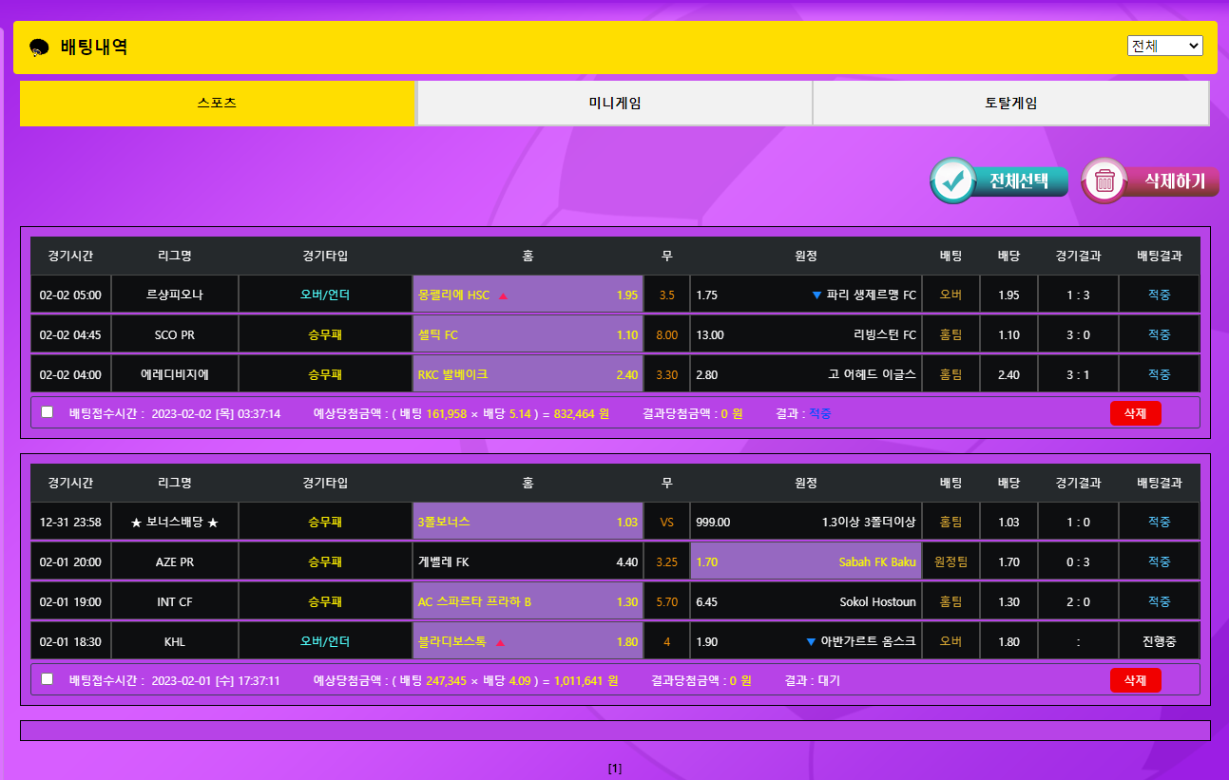Switch to the 미니게임 tab
The width and height of the screenshot is (1229, 780).
point(614,104)
